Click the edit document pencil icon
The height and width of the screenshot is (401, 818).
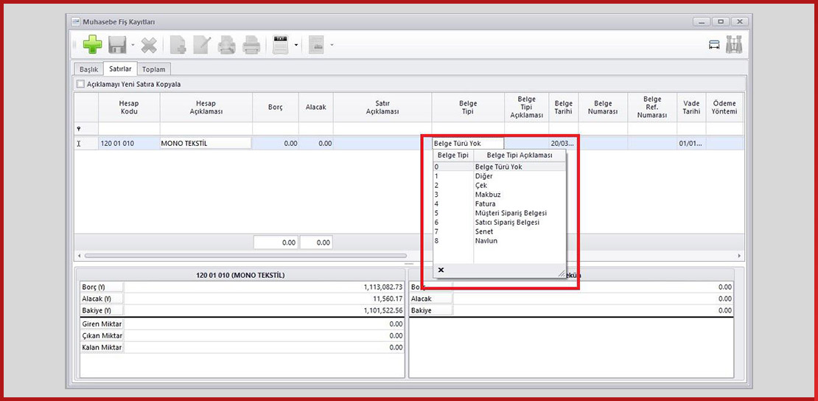[201, 45]
